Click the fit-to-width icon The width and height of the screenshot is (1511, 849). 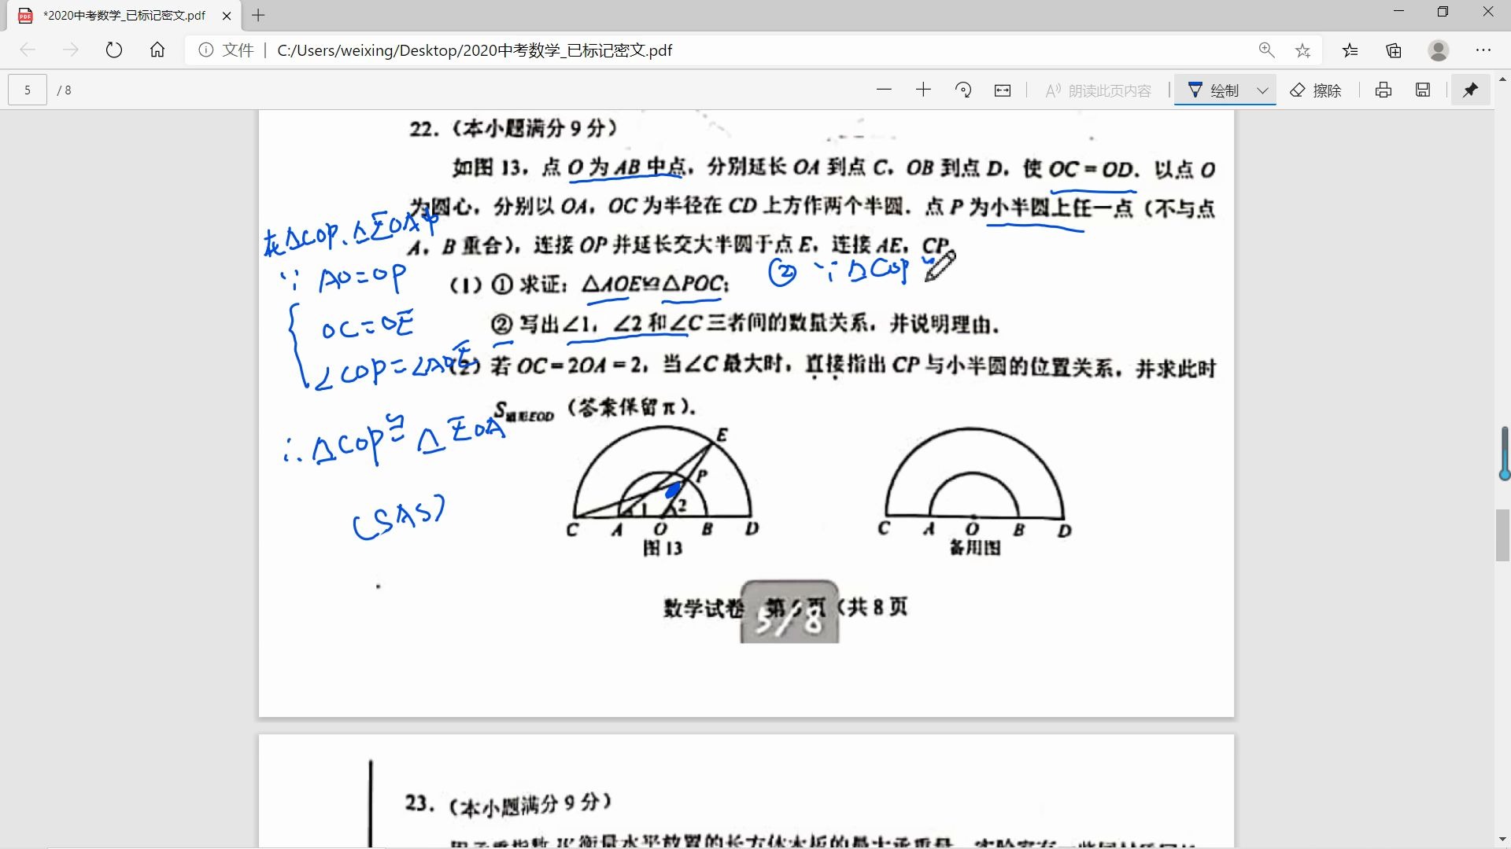(1002, 90)
